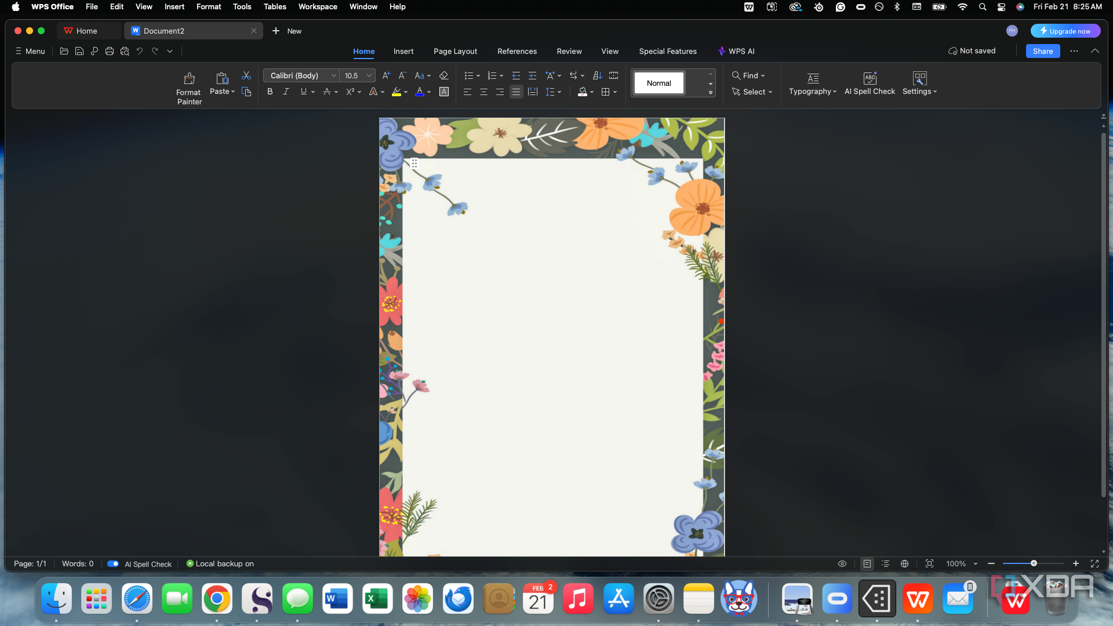Open the Menu button

[x=30, y=51]
